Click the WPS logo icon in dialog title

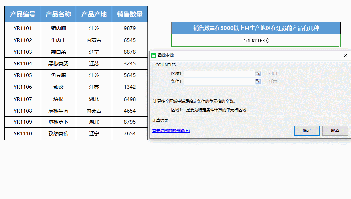coord(153,55)
